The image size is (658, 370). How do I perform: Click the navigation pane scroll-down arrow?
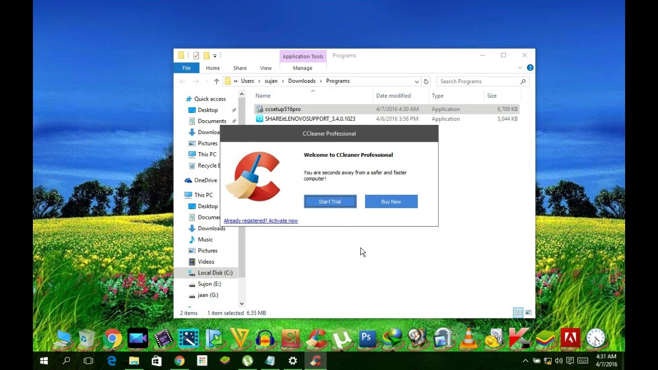tap(242, 304)
